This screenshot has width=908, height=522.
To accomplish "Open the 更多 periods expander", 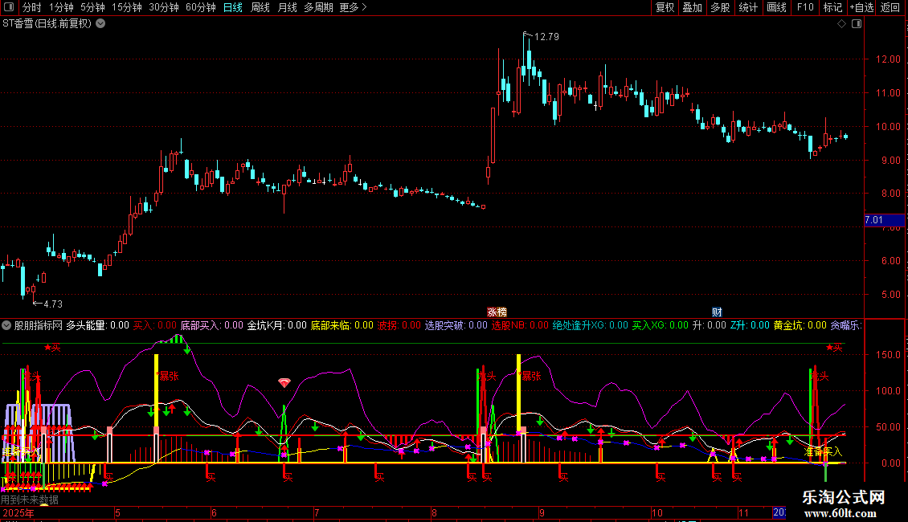I will click(x=354, y=8).
